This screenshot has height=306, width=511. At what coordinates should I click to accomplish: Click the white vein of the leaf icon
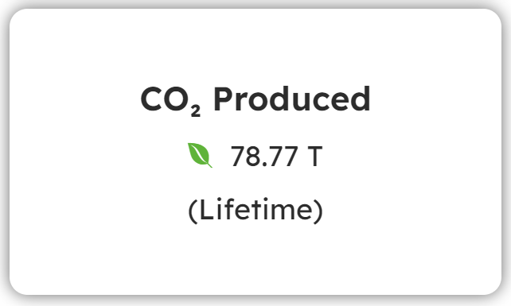pos(200,153)
